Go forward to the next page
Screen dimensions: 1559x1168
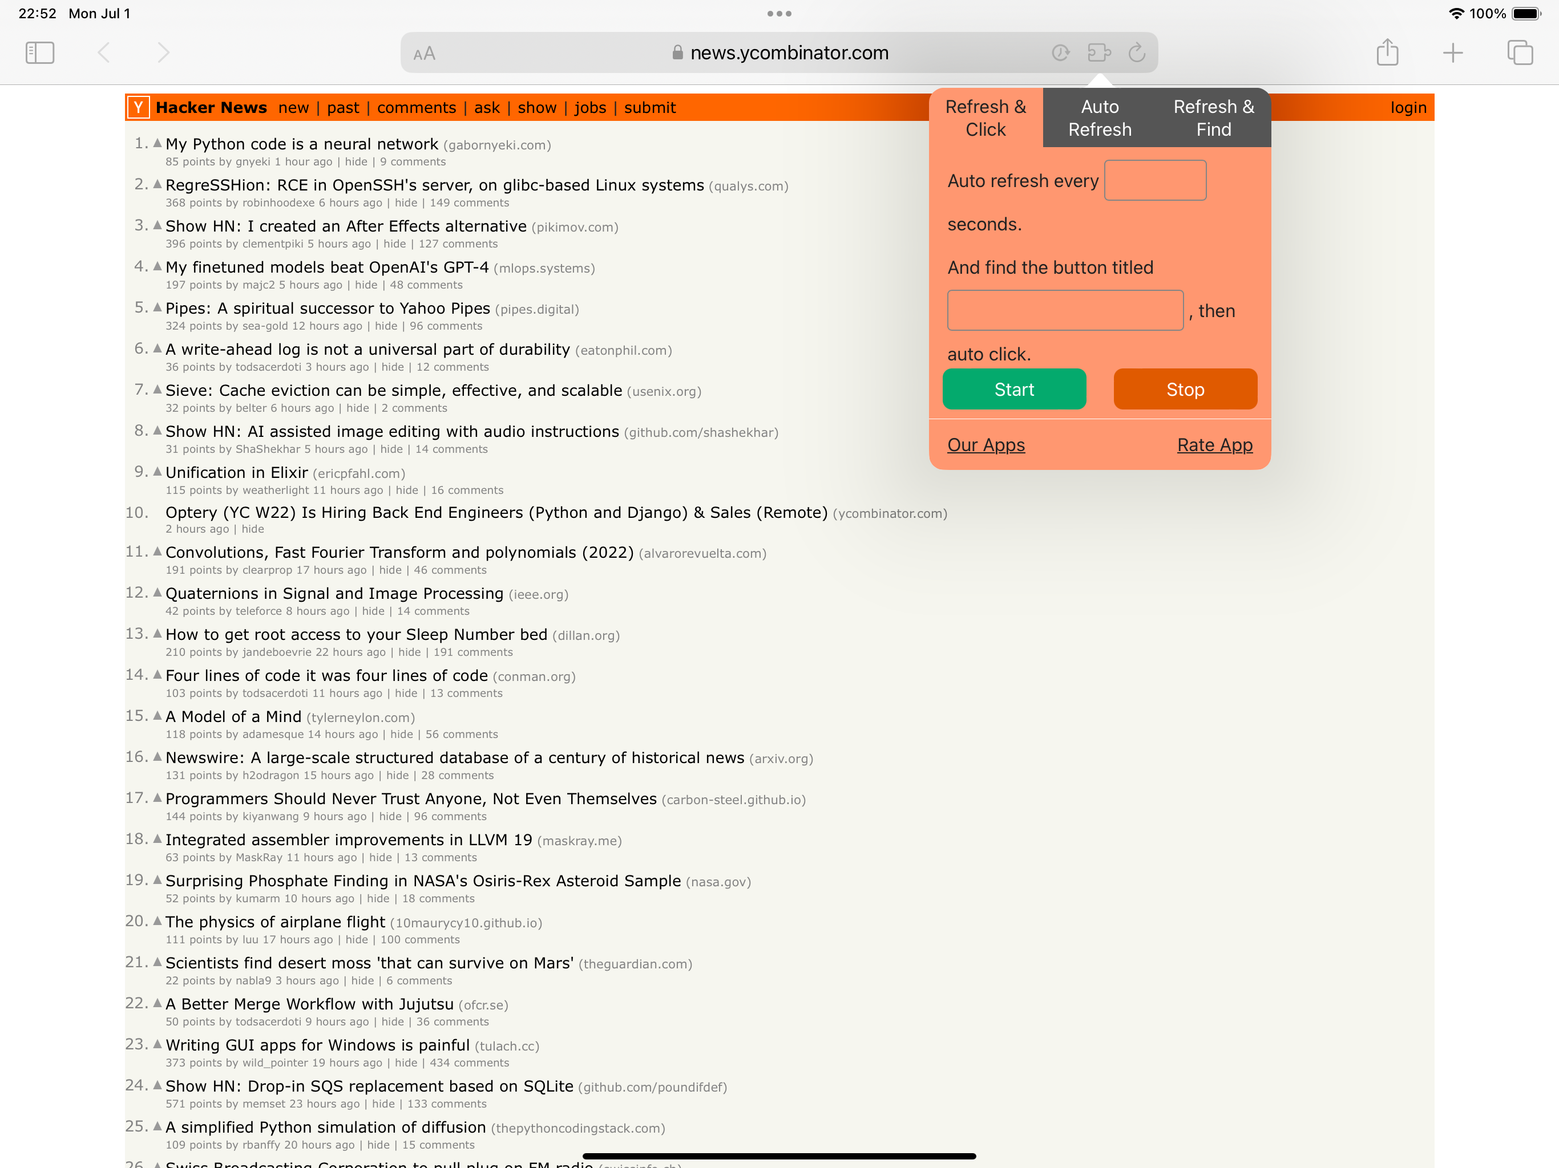pyautogui.click(x=164, y=53)
